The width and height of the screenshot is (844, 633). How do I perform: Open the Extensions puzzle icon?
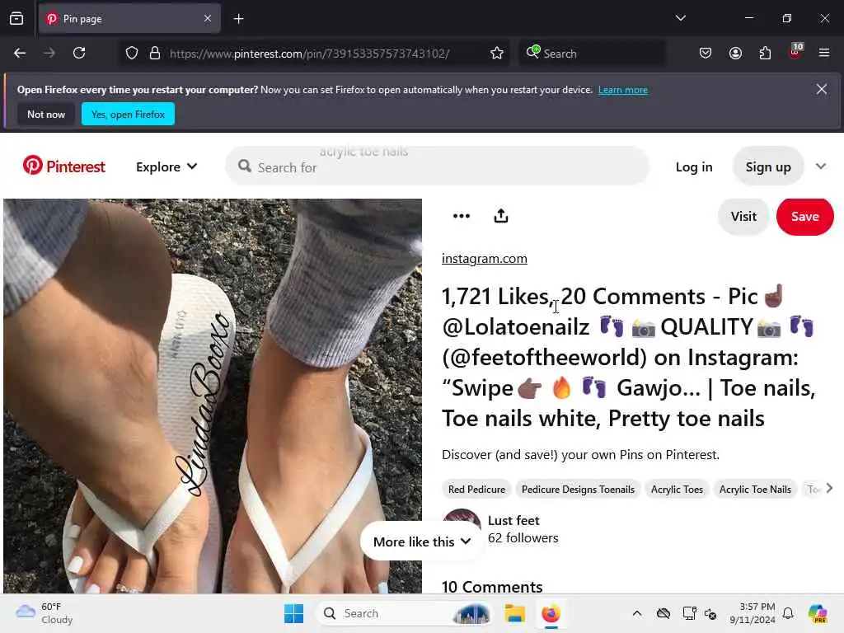(765, 54)
